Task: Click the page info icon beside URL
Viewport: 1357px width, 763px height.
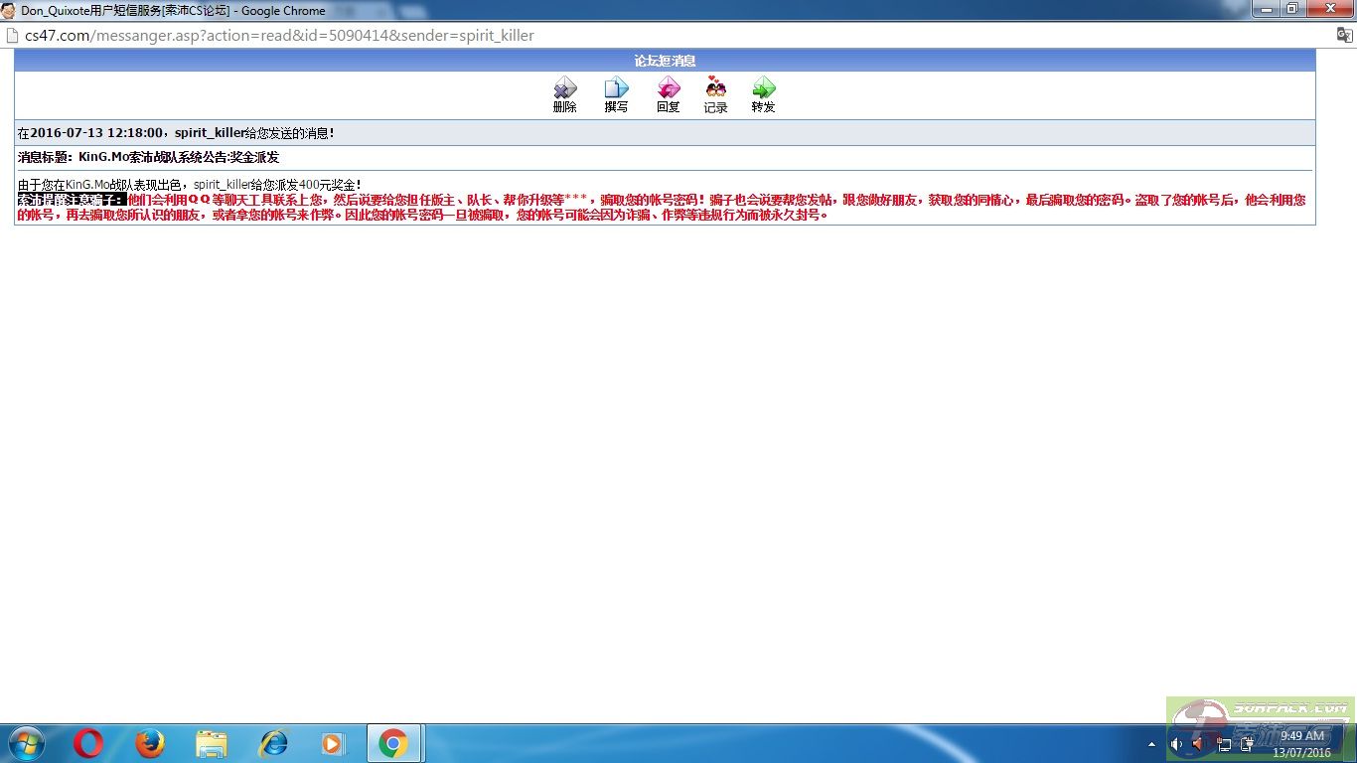Action: (x=13, y=36)
